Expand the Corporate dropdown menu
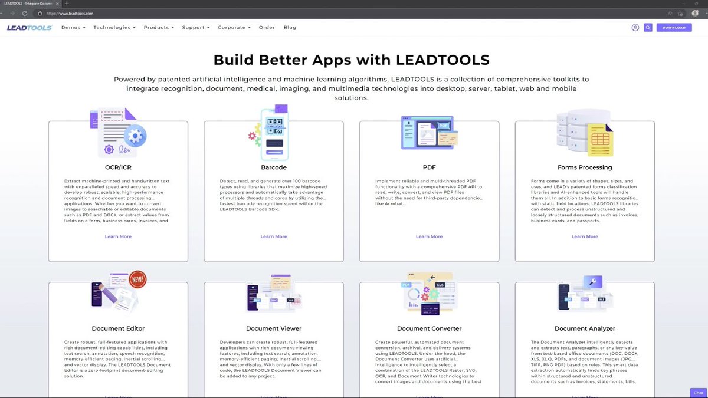This screenshot has width=708, height=398. tap(234, 27)
